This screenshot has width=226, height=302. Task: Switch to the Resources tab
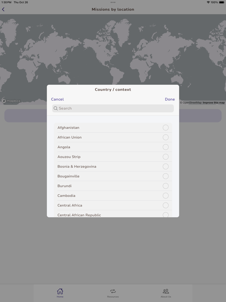point(113,293)
